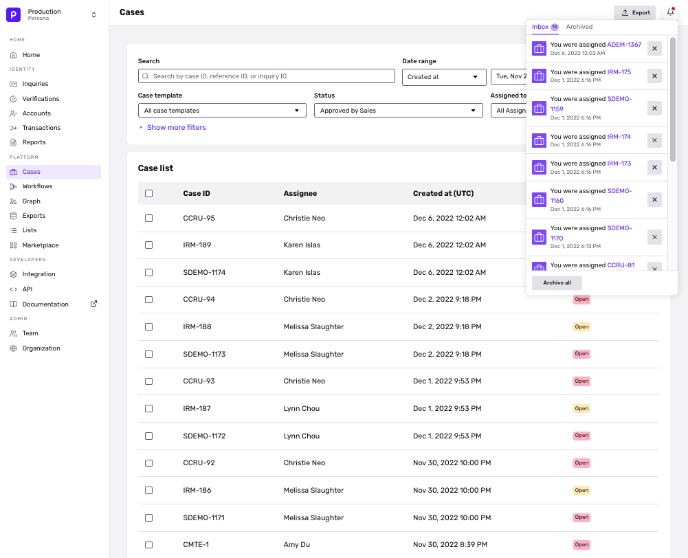Open Inquiries in the sidebar
Viewport: 688px width, 558px height.
point(54,84)
